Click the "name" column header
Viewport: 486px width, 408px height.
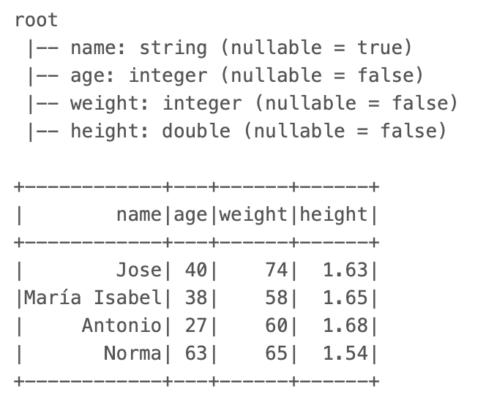pos(138,214)
